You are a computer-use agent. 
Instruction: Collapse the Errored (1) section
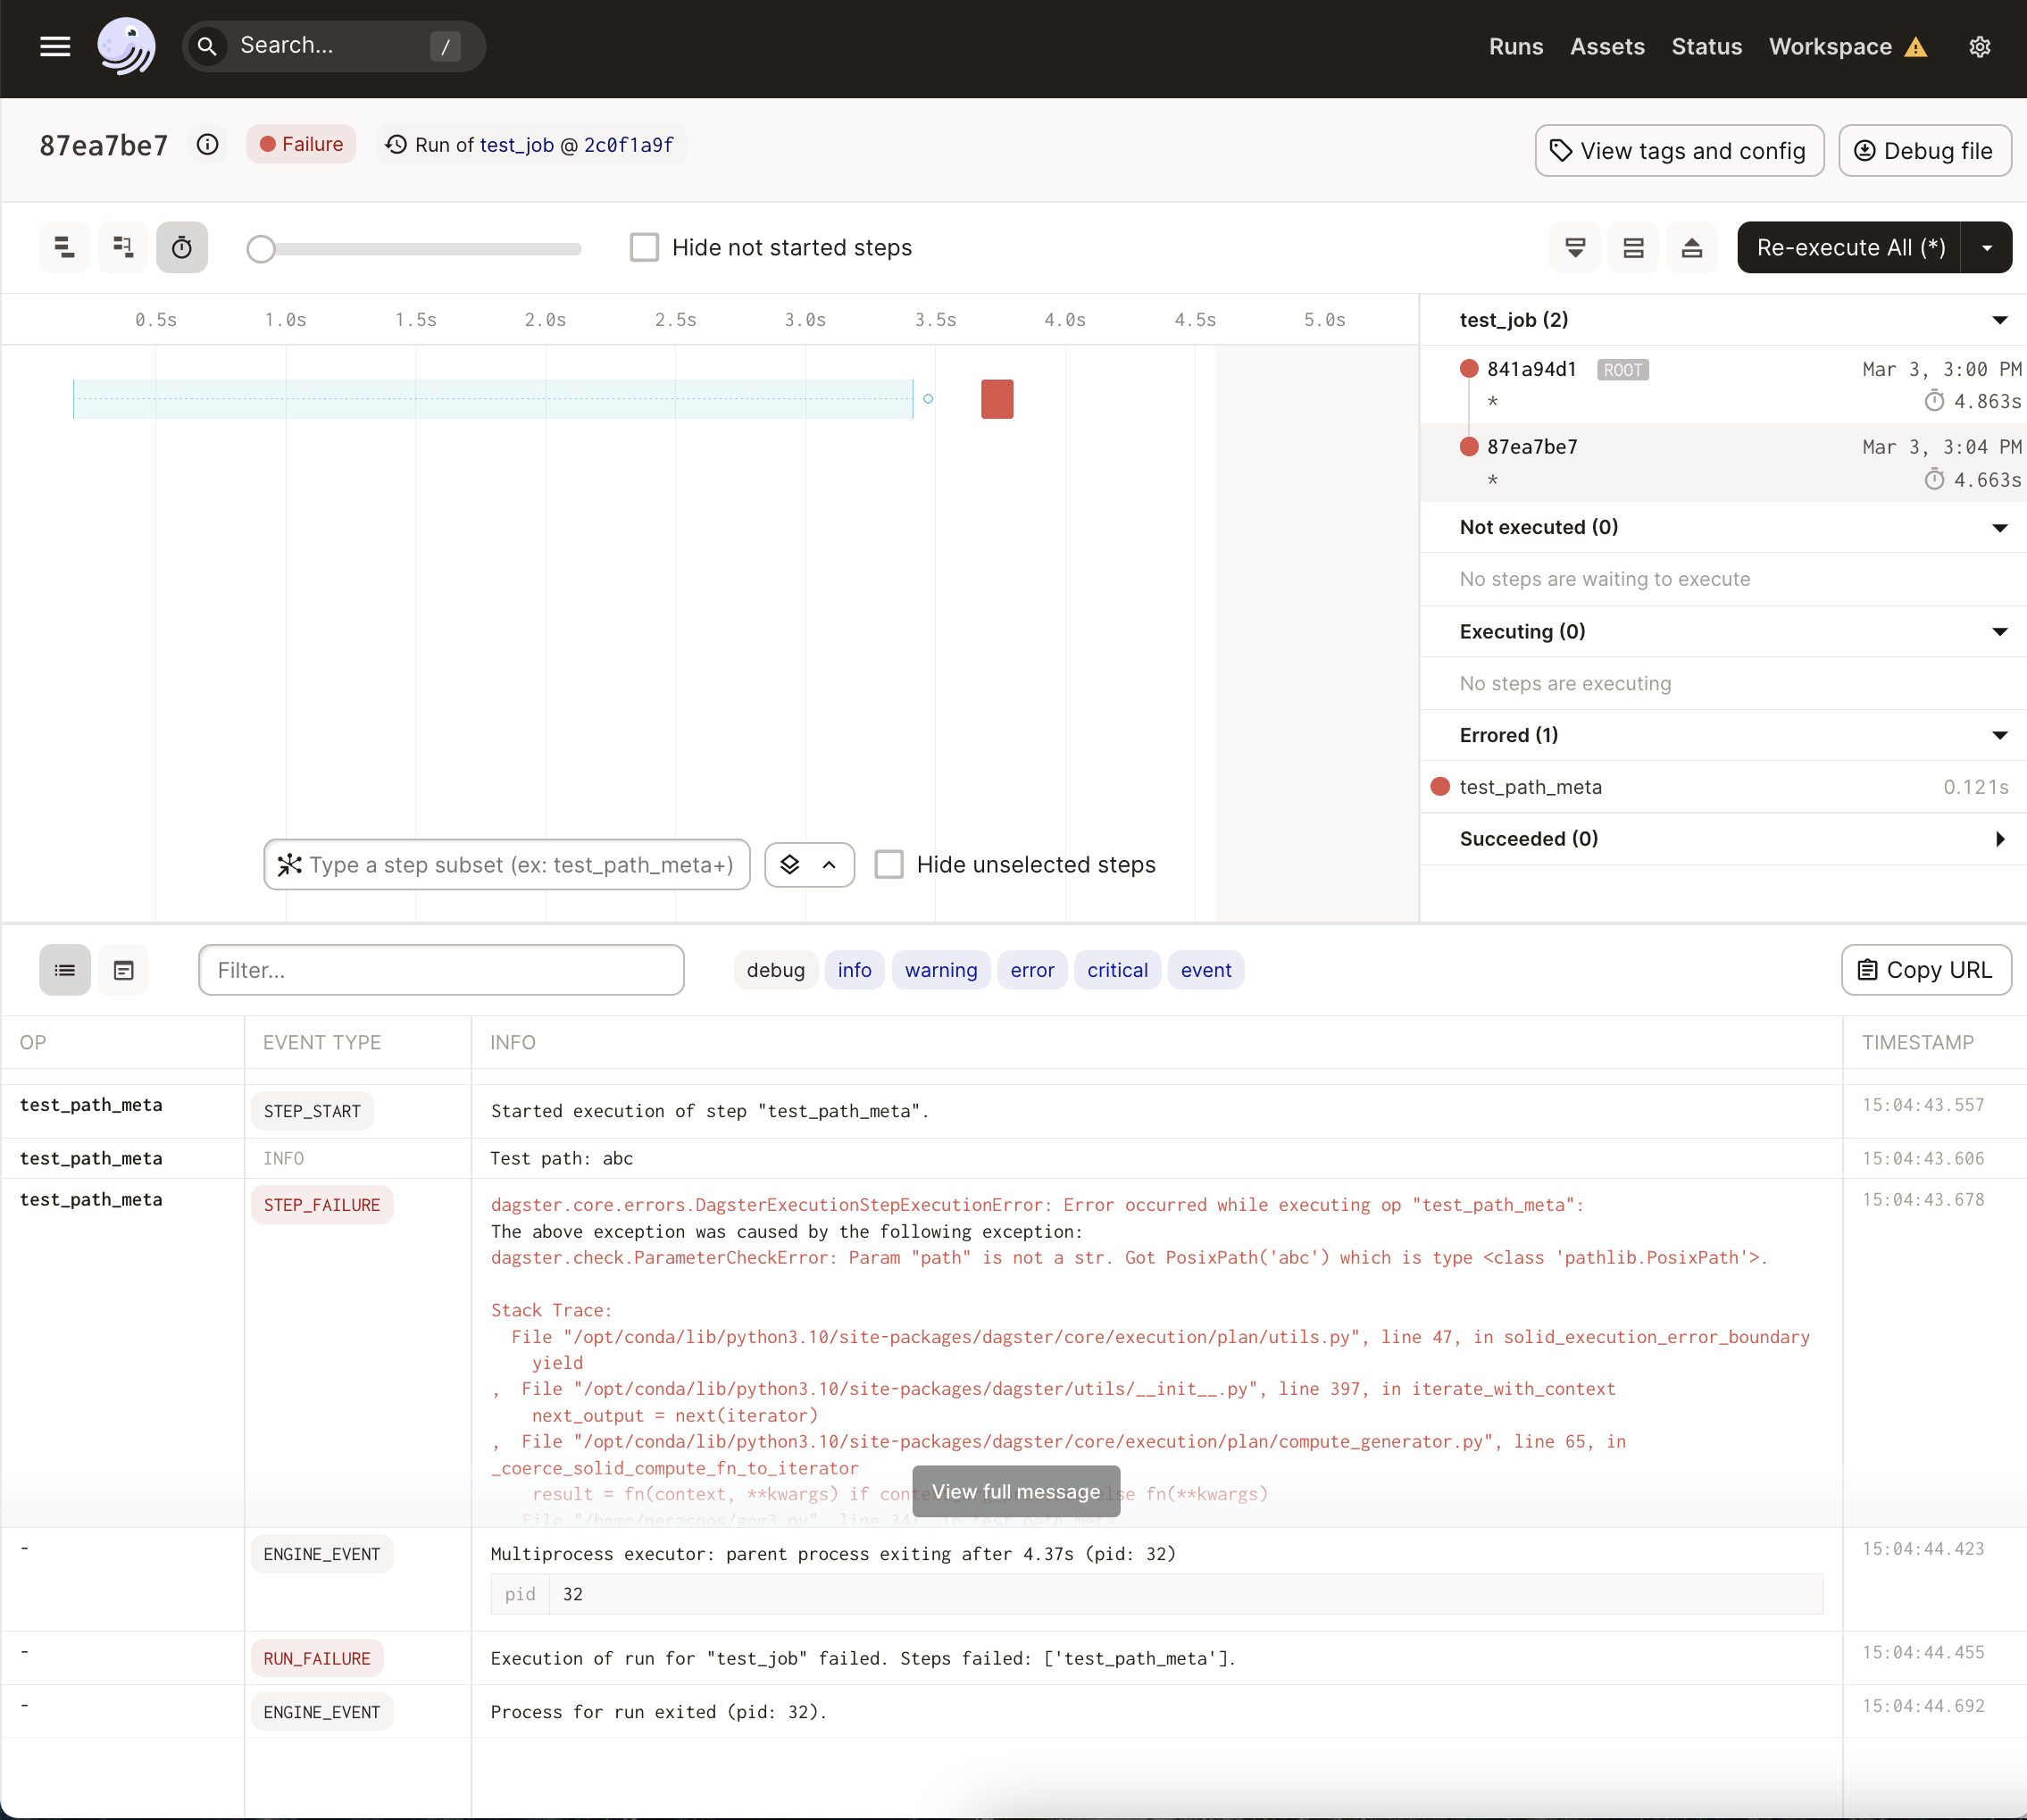click(x=1999, y=735)
